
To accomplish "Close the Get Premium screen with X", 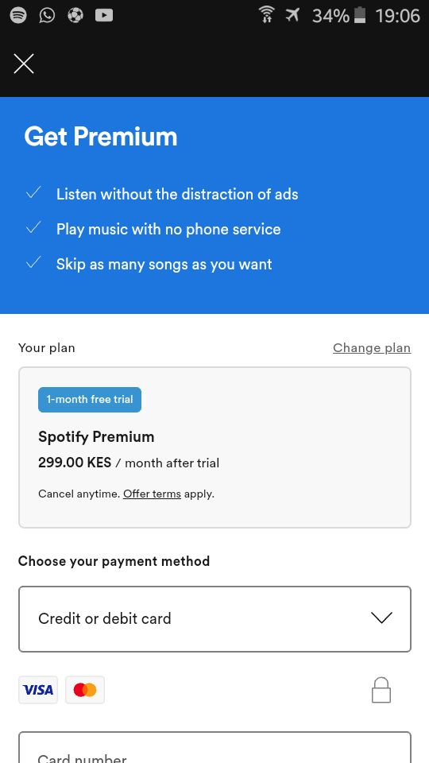I will [24, 64].
